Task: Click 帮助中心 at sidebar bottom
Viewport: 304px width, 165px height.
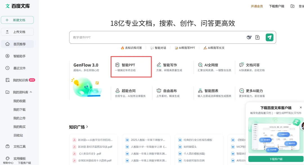Action: click(x=8, y=163)
